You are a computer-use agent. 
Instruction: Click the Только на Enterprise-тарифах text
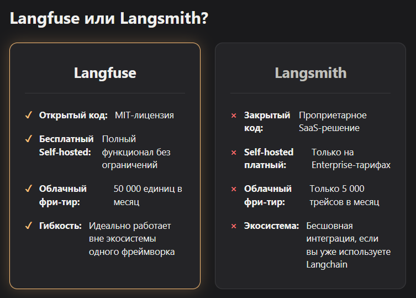coord(351,159)
